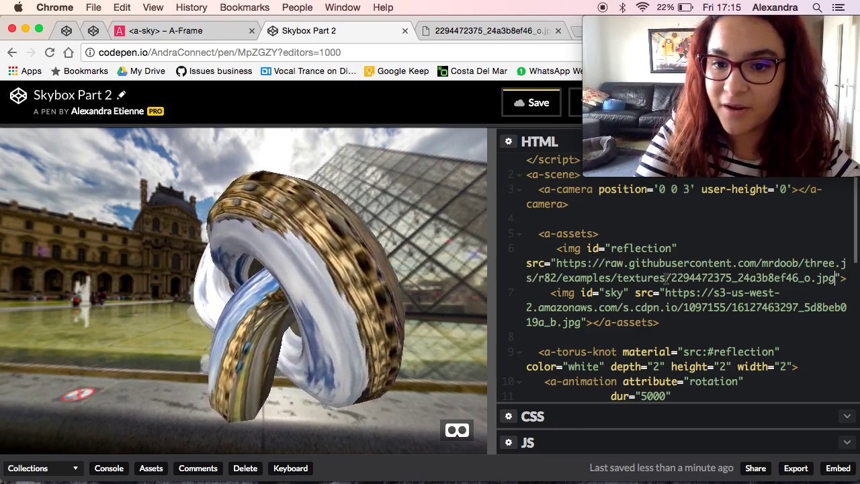The image size is (860, 484).
Task: Open the Notification Center list icon
Action: click(840, 7)
